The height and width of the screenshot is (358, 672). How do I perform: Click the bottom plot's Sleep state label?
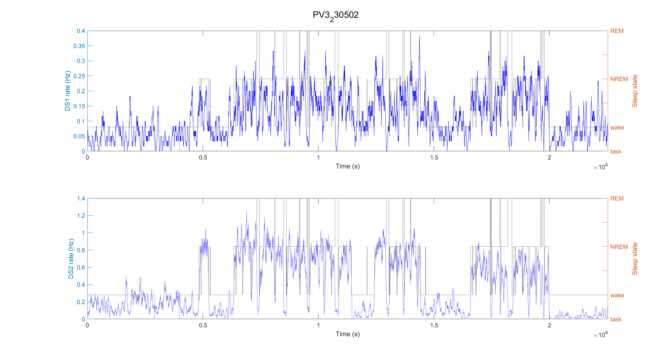click(635, 259)
